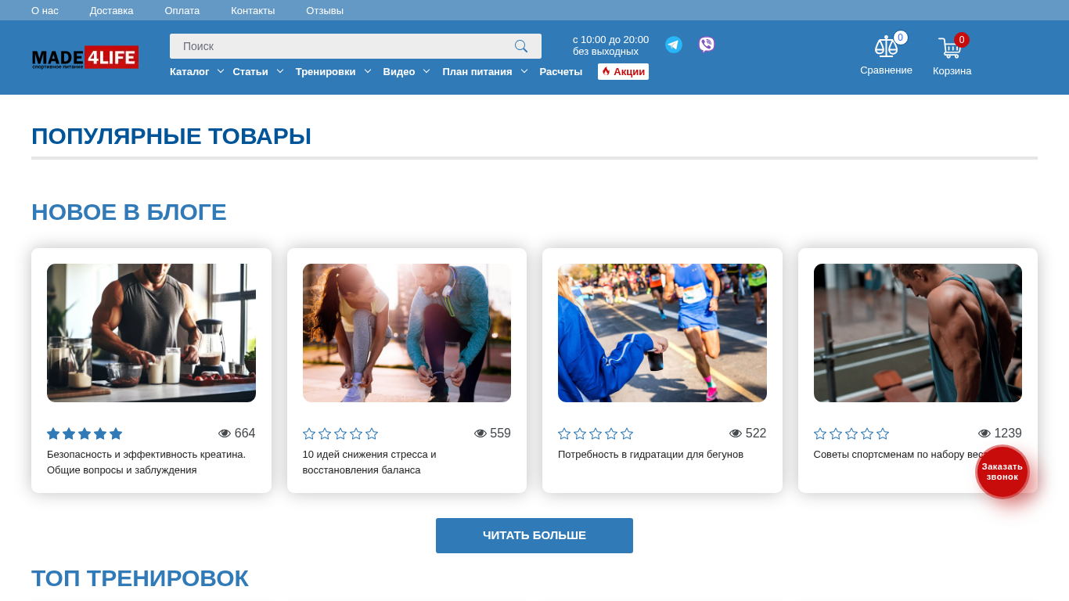Click the ПОПУЛЯРНЫЕ ТОВАРЫ heading
Image resolution: width=1069 pixels, height=601 pixels.
pyautogui.click(x=171, y=136)
